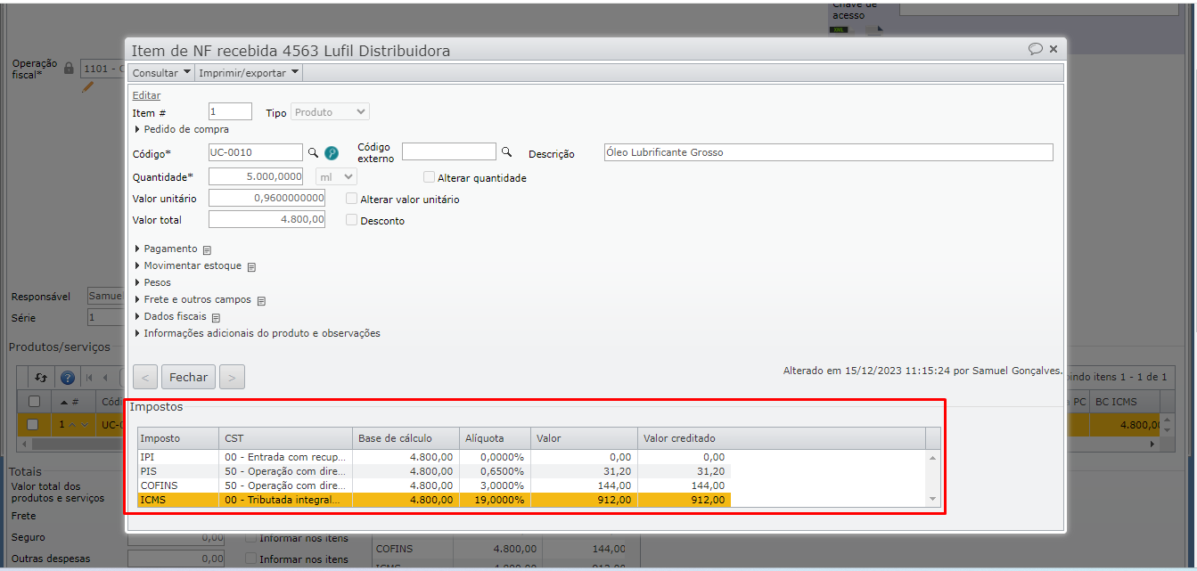Click the empty Código externo field

pyautogui.click(x=448, y=152)
